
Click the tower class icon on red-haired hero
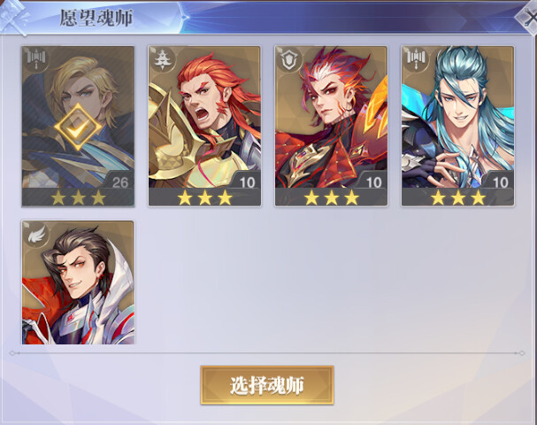click(163, 59)
